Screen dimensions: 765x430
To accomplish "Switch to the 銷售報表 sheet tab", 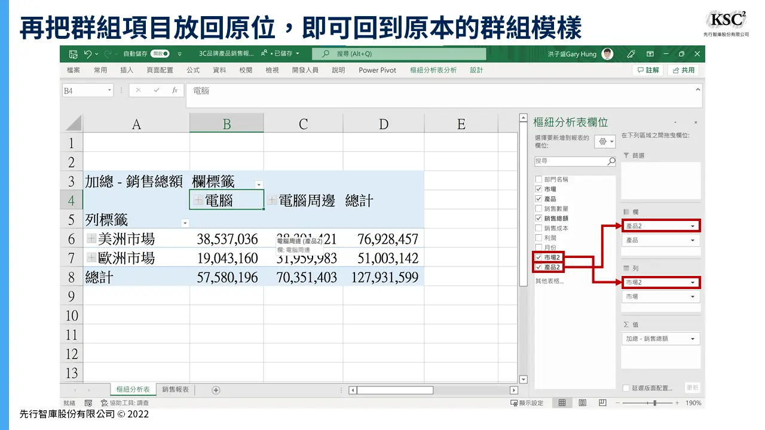I will point(176,389).
